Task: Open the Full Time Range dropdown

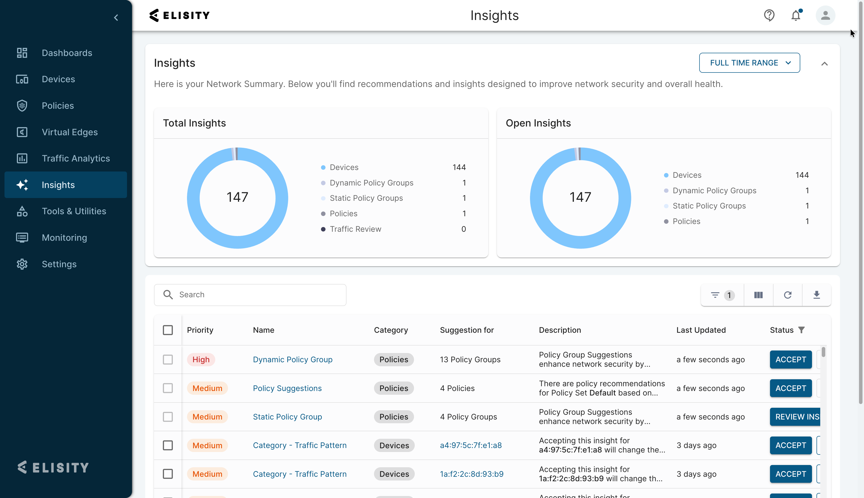Action: tap(749, 62)
